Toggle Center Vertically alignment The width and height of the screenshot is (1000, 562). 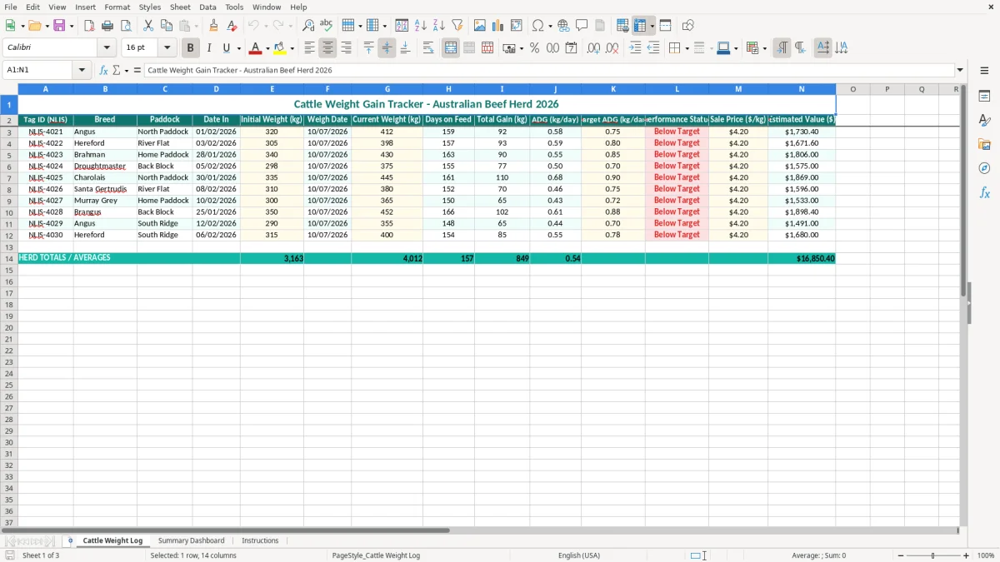387,48
